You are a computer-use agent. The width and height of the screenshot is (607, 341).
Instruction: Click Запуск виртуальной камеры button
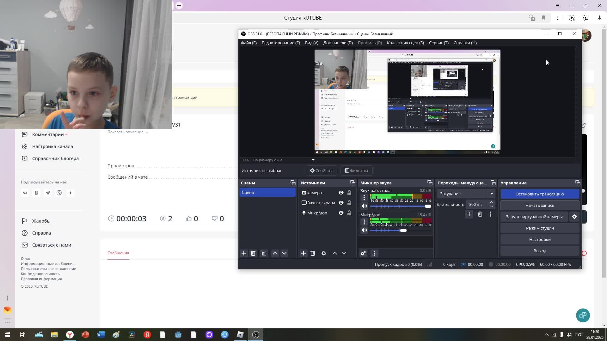click(x=534, y=217)
